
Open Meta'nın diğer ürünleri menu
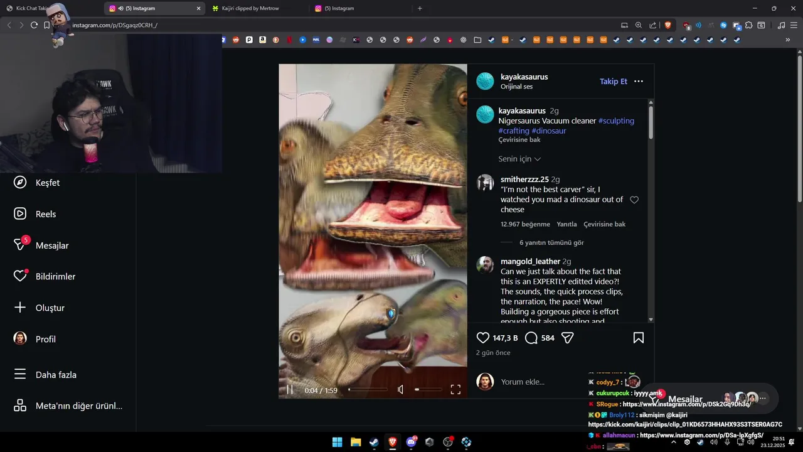tap(68, 406)
